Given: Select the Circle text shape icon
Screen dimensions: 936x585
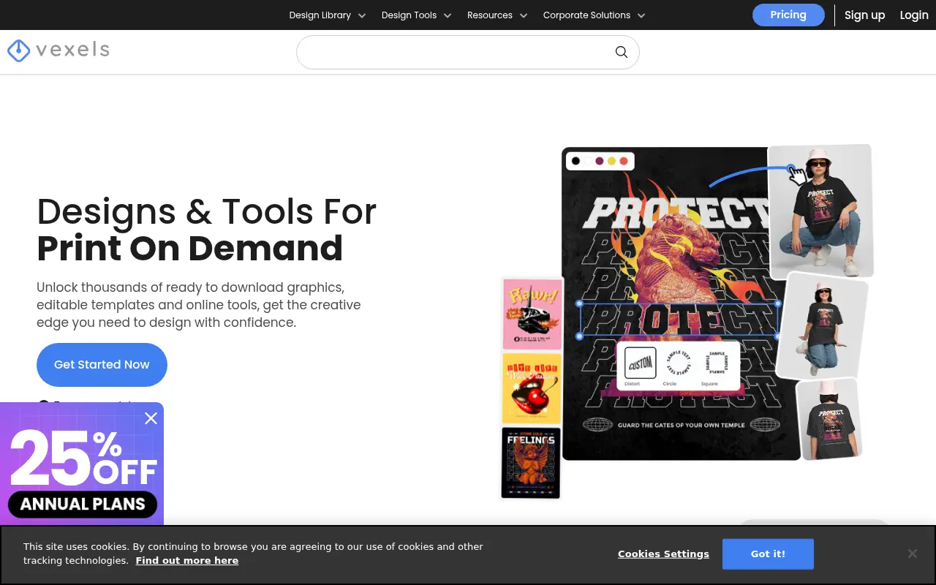Looking at the screenshot, I should 677,363.
